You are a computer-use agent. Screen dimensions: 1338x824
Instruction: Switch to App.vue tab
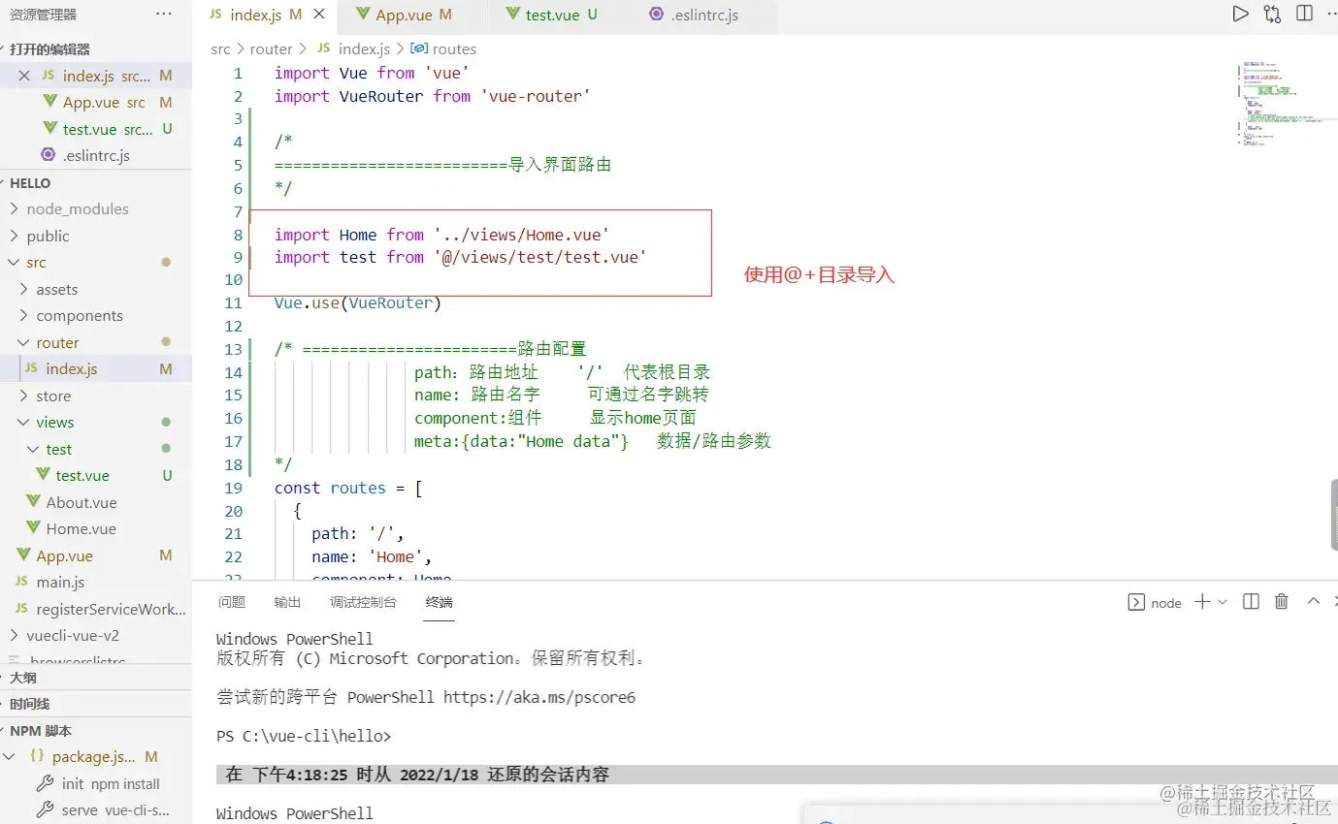tap(404, 15)
